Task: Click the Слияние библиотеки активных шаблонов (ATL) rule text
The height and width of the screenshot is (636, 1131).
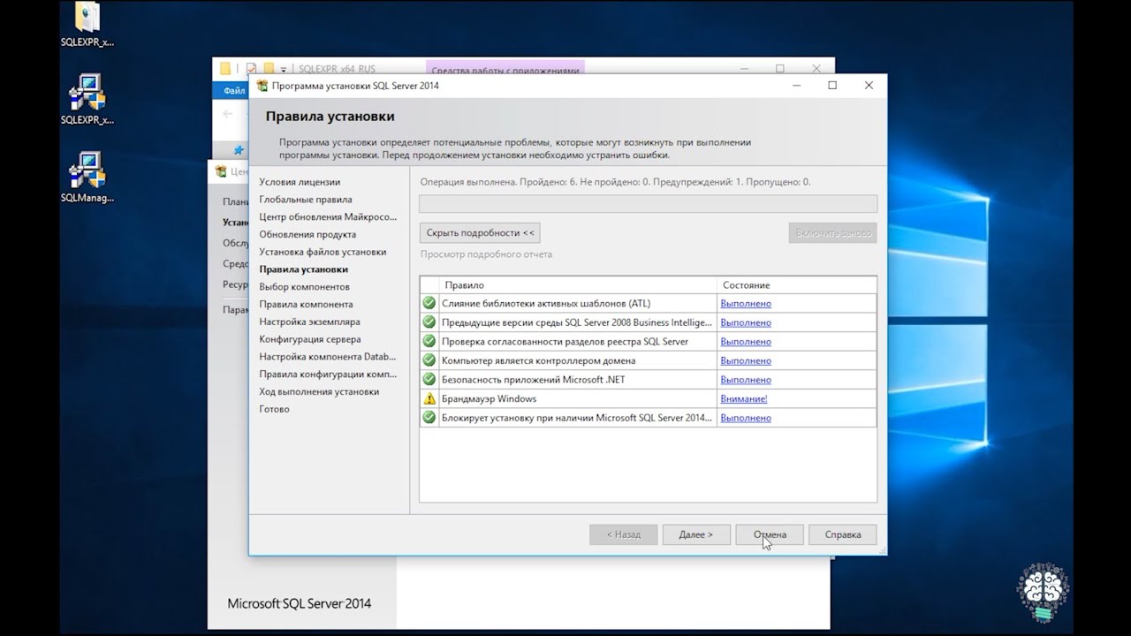Action: pyautogui.click(x=546, y=303)
